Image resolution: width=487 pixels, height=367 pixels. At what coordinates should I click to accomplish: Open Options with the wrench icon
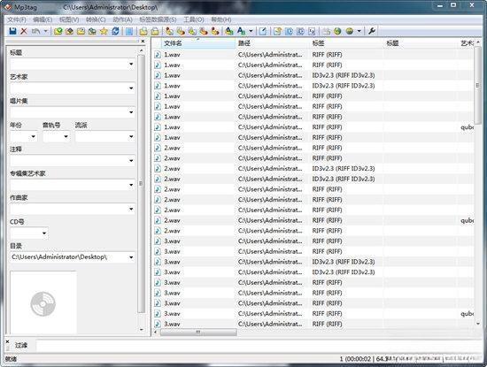tap(372, 31)
